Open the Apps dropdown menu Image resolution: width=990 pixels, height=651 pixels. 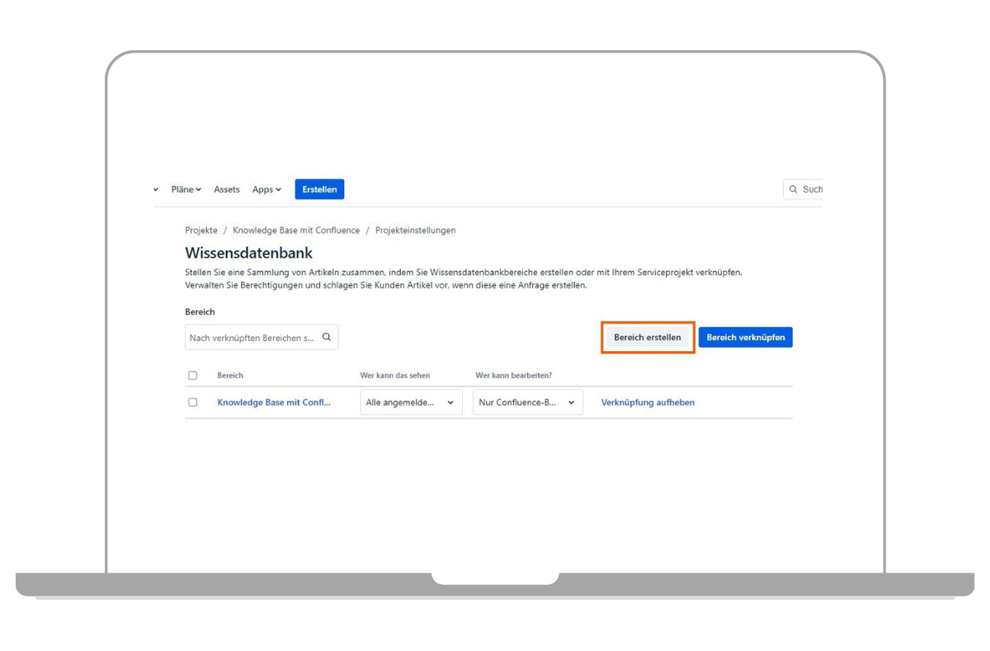pyautogui.click(x=266, y=190)
